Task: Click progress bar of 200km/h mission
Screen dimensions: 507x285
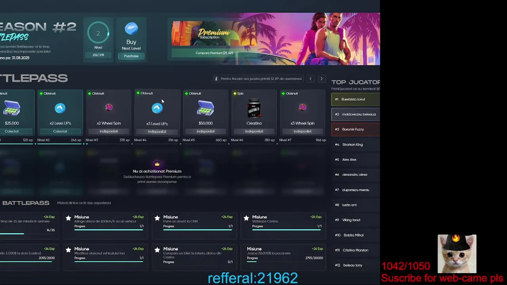Action: (109, 230)
